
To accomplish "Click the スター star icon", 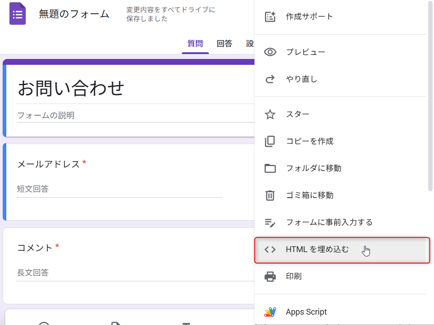I will coord(270,114).
